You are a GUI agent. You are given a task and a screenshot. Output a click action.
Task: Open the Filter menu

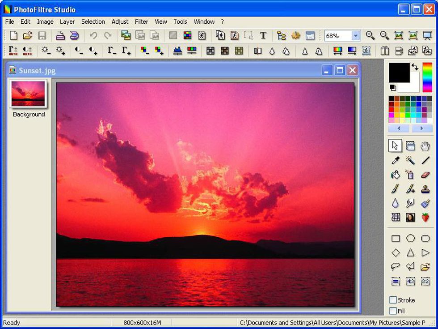pos(141,21)
